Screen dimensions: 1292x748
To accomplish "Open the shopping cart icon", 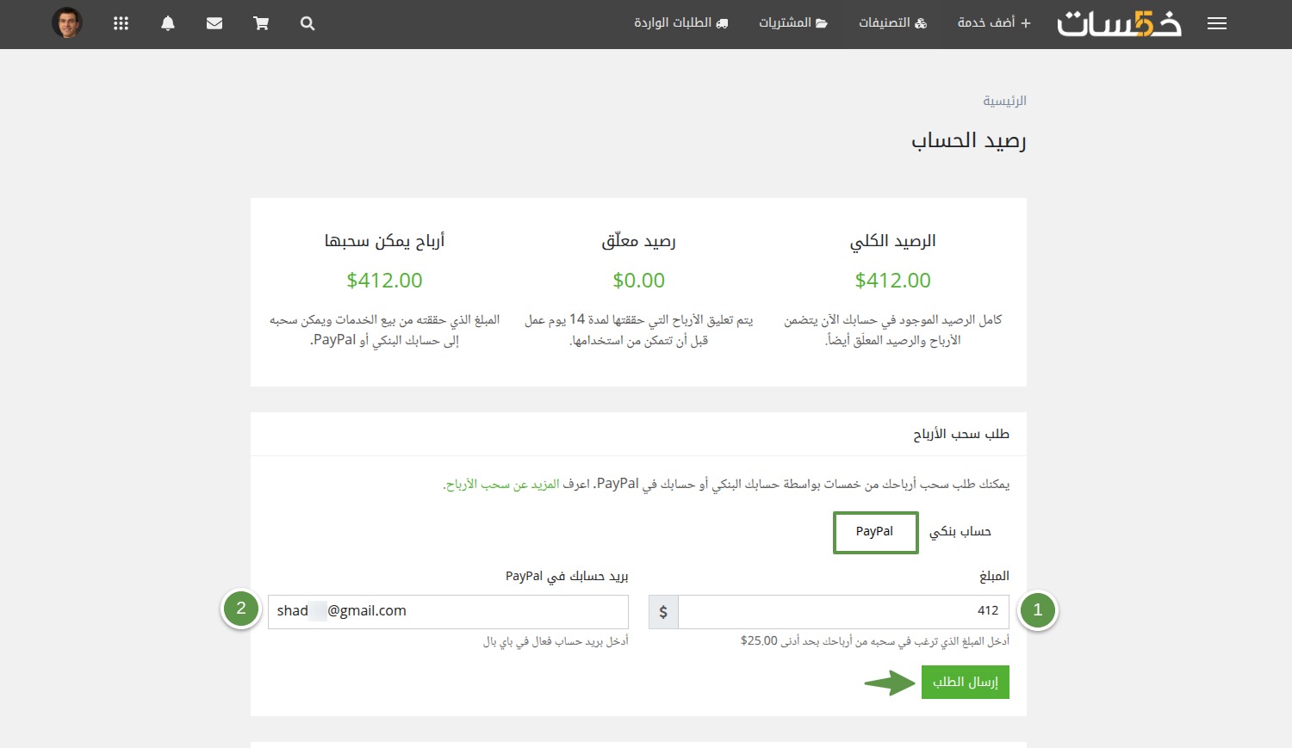I will click(261, 24).
